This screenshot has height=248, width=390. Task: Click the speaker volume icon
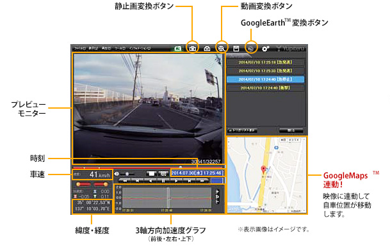117,174
